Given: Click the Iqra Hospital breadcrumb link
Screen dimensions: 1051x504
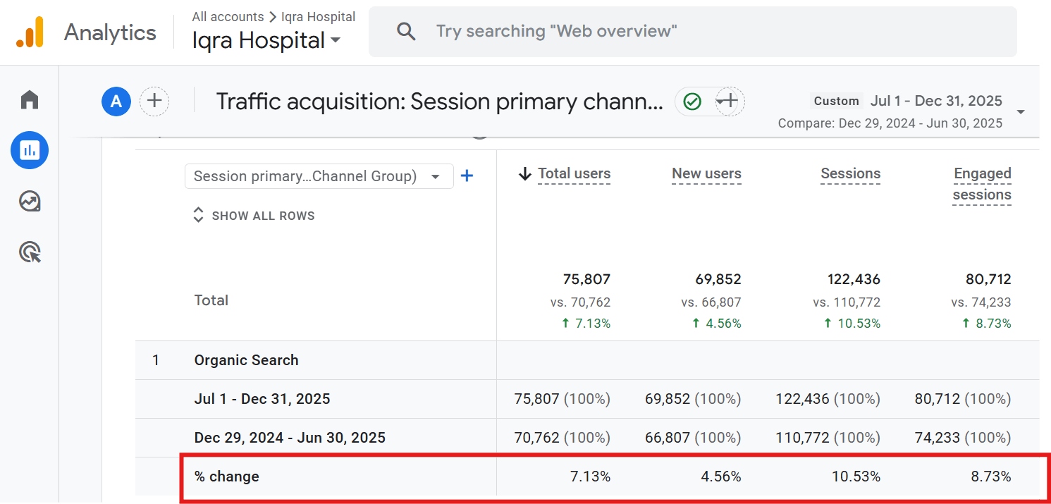Looking at the screenshot, I should tap(318, 16).
